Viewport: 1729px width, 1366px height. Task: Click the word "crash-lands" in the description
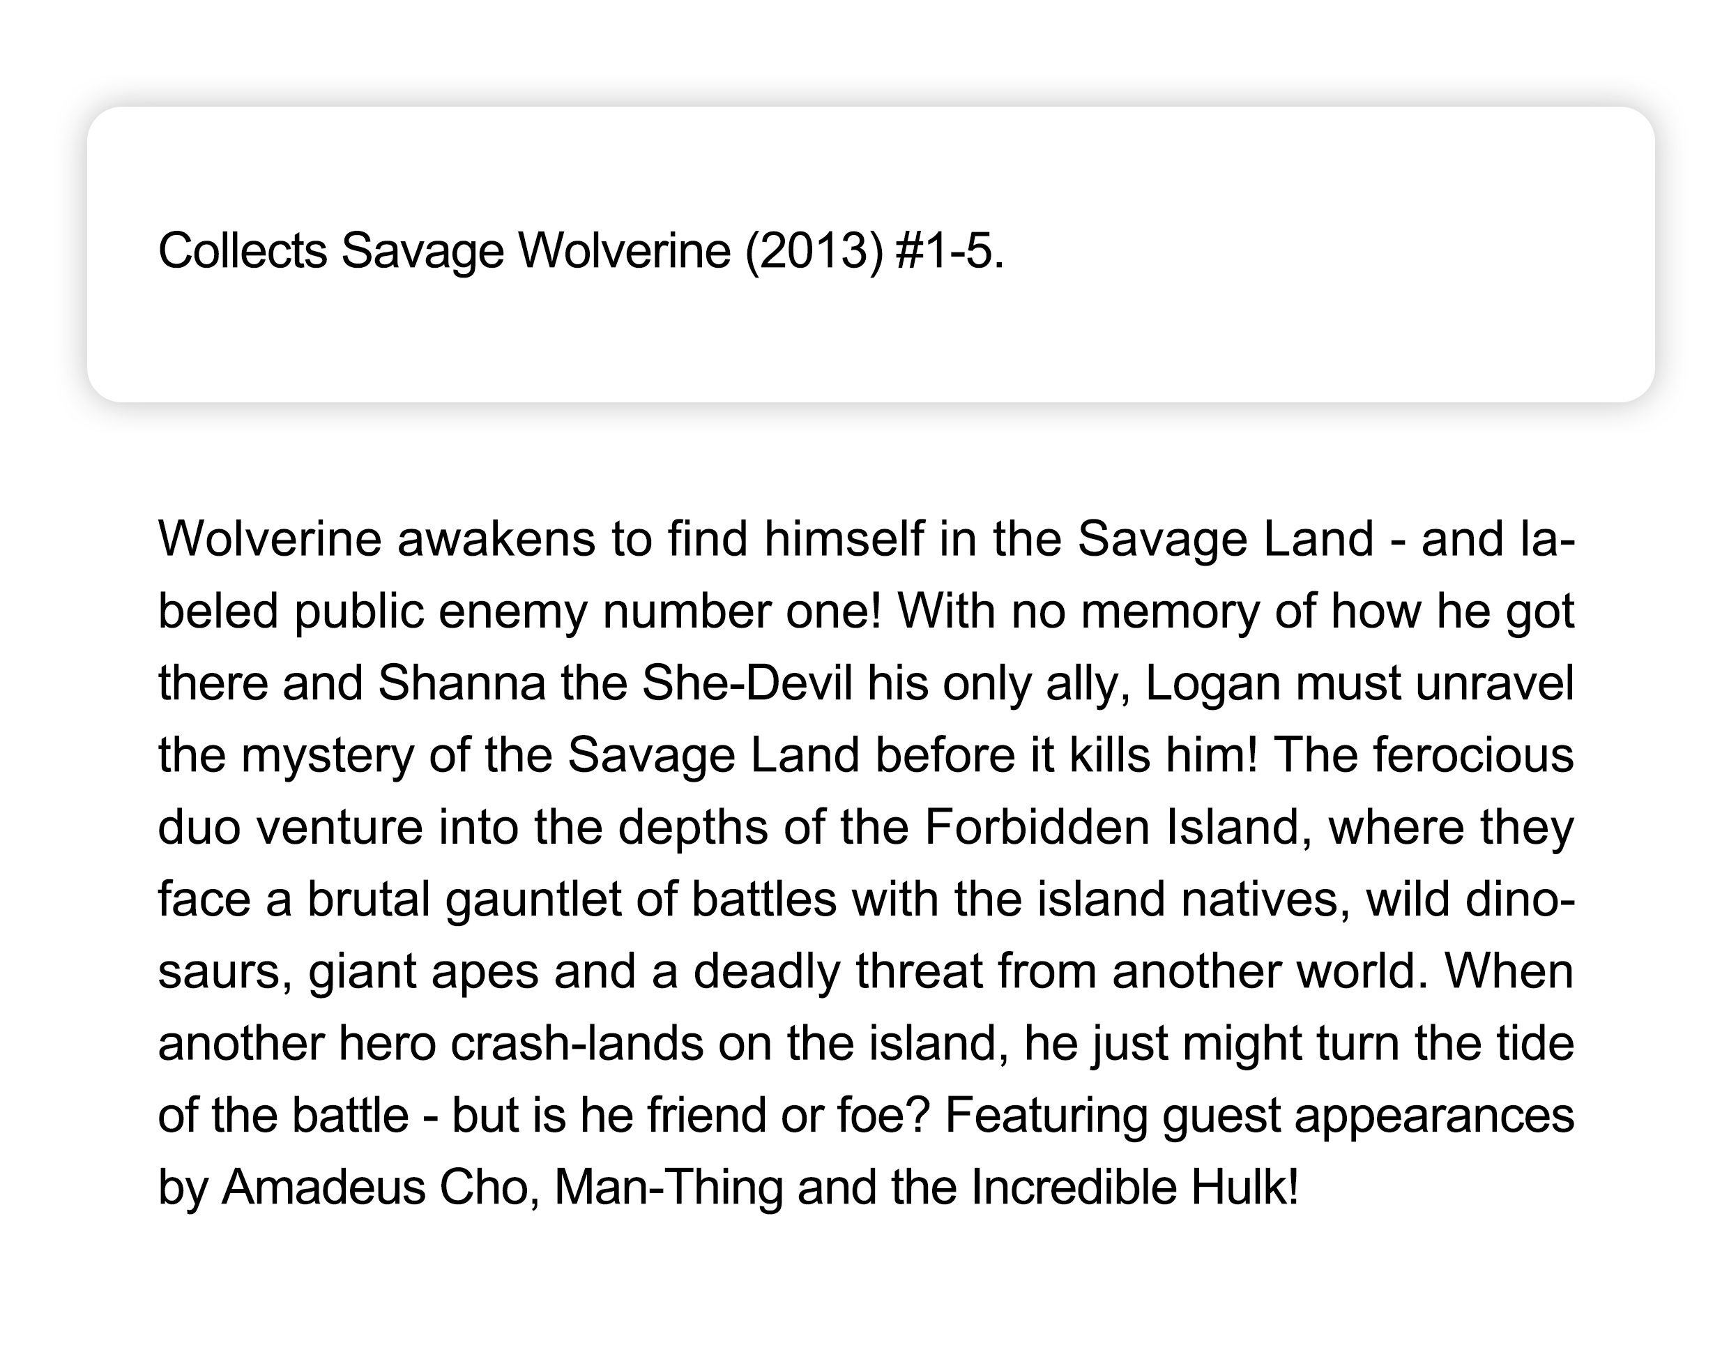click(577, 1043)
